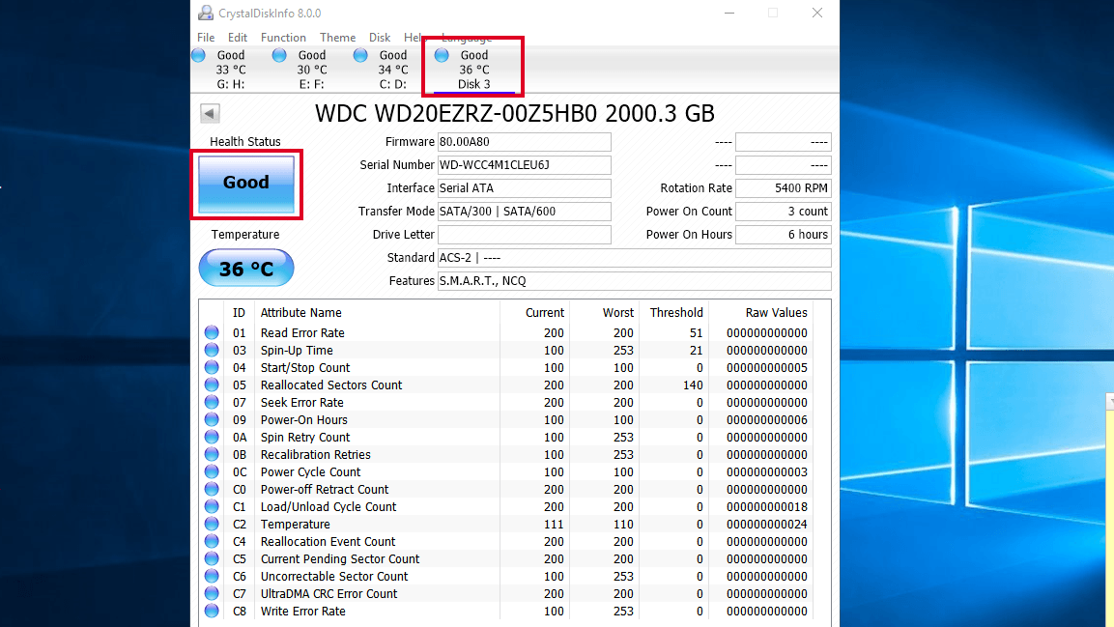Image resolution: width=1114 pixels, height=627 pixels.
Task: Click the Current value 111
Action: (x=554, y=524)
